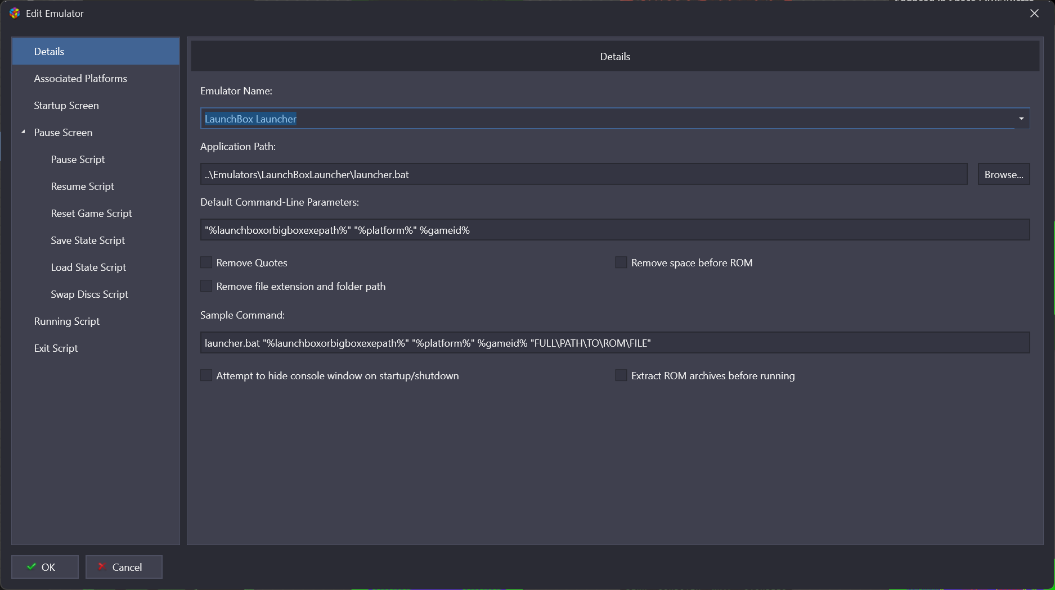Click the OK button
The image size is (1055, 590).
[x=45, y=567]
